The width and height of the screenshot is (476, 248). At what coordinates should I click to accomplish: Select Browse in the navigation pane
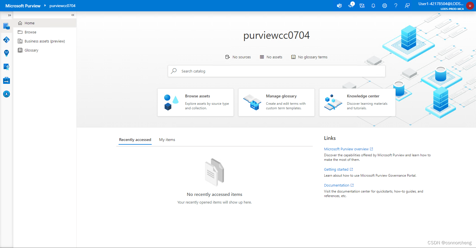coord(45,32)
